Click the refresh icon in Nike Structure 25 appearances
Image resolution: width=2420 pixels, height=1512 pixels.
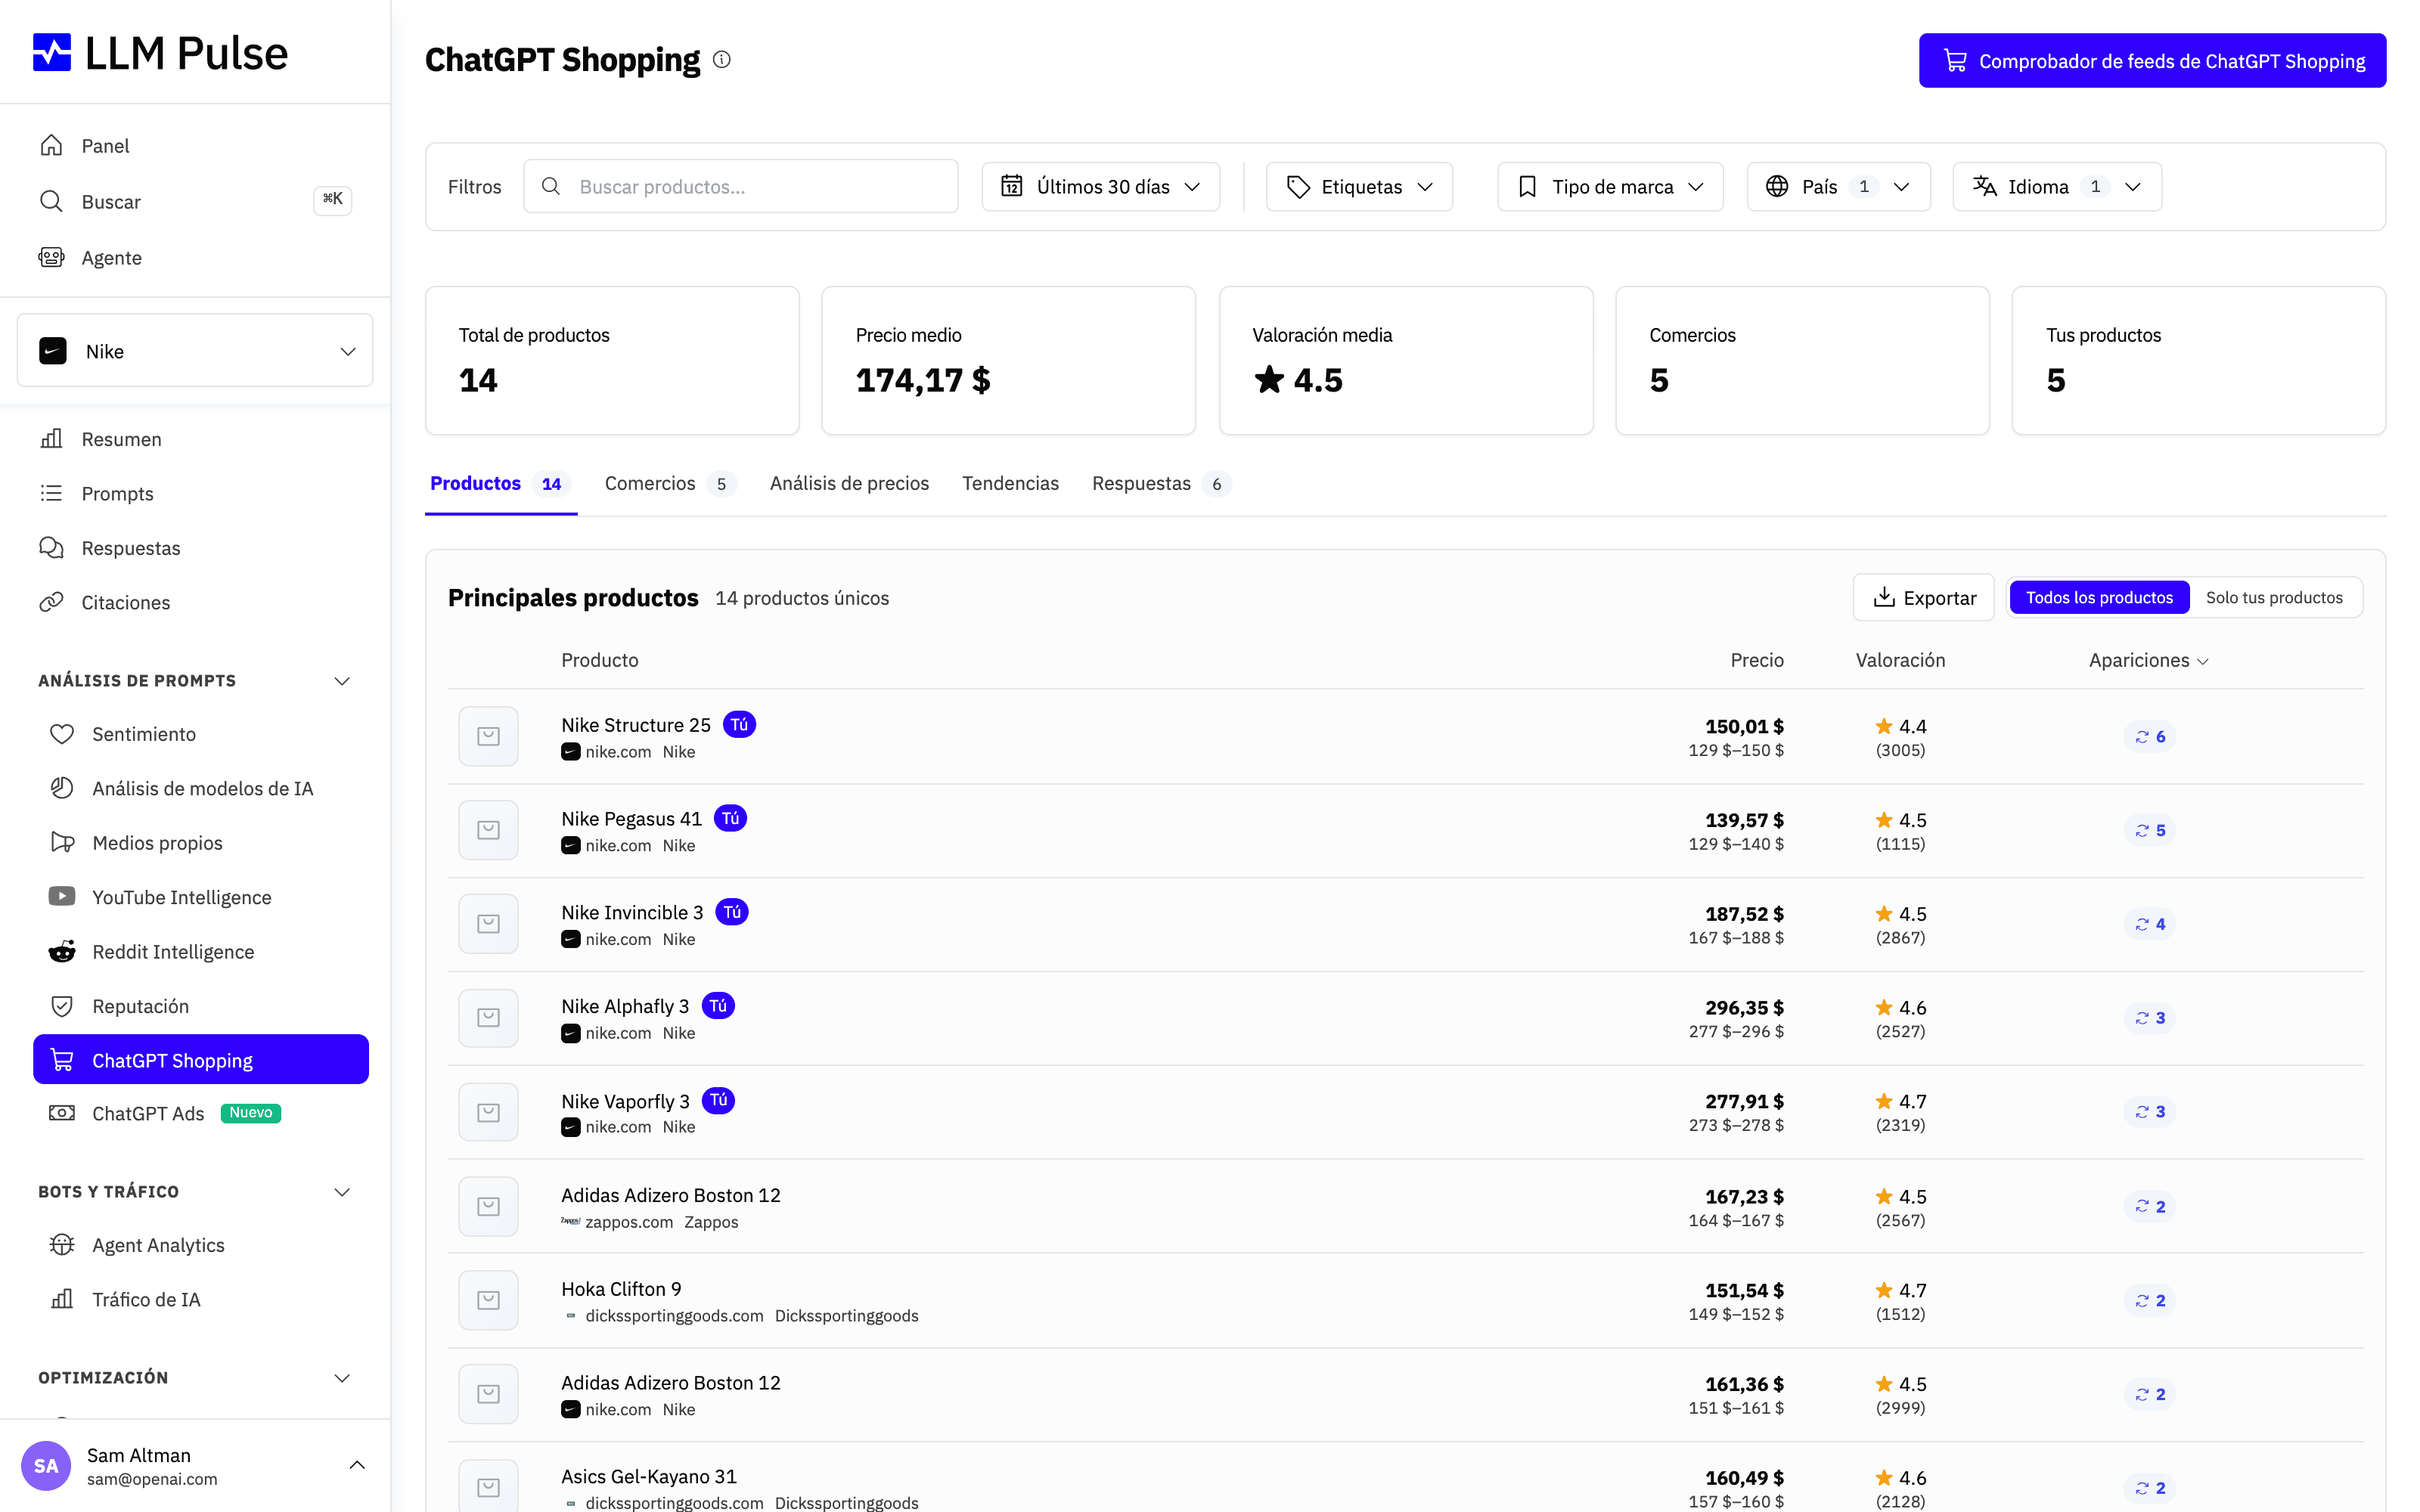pos(2142,737)
